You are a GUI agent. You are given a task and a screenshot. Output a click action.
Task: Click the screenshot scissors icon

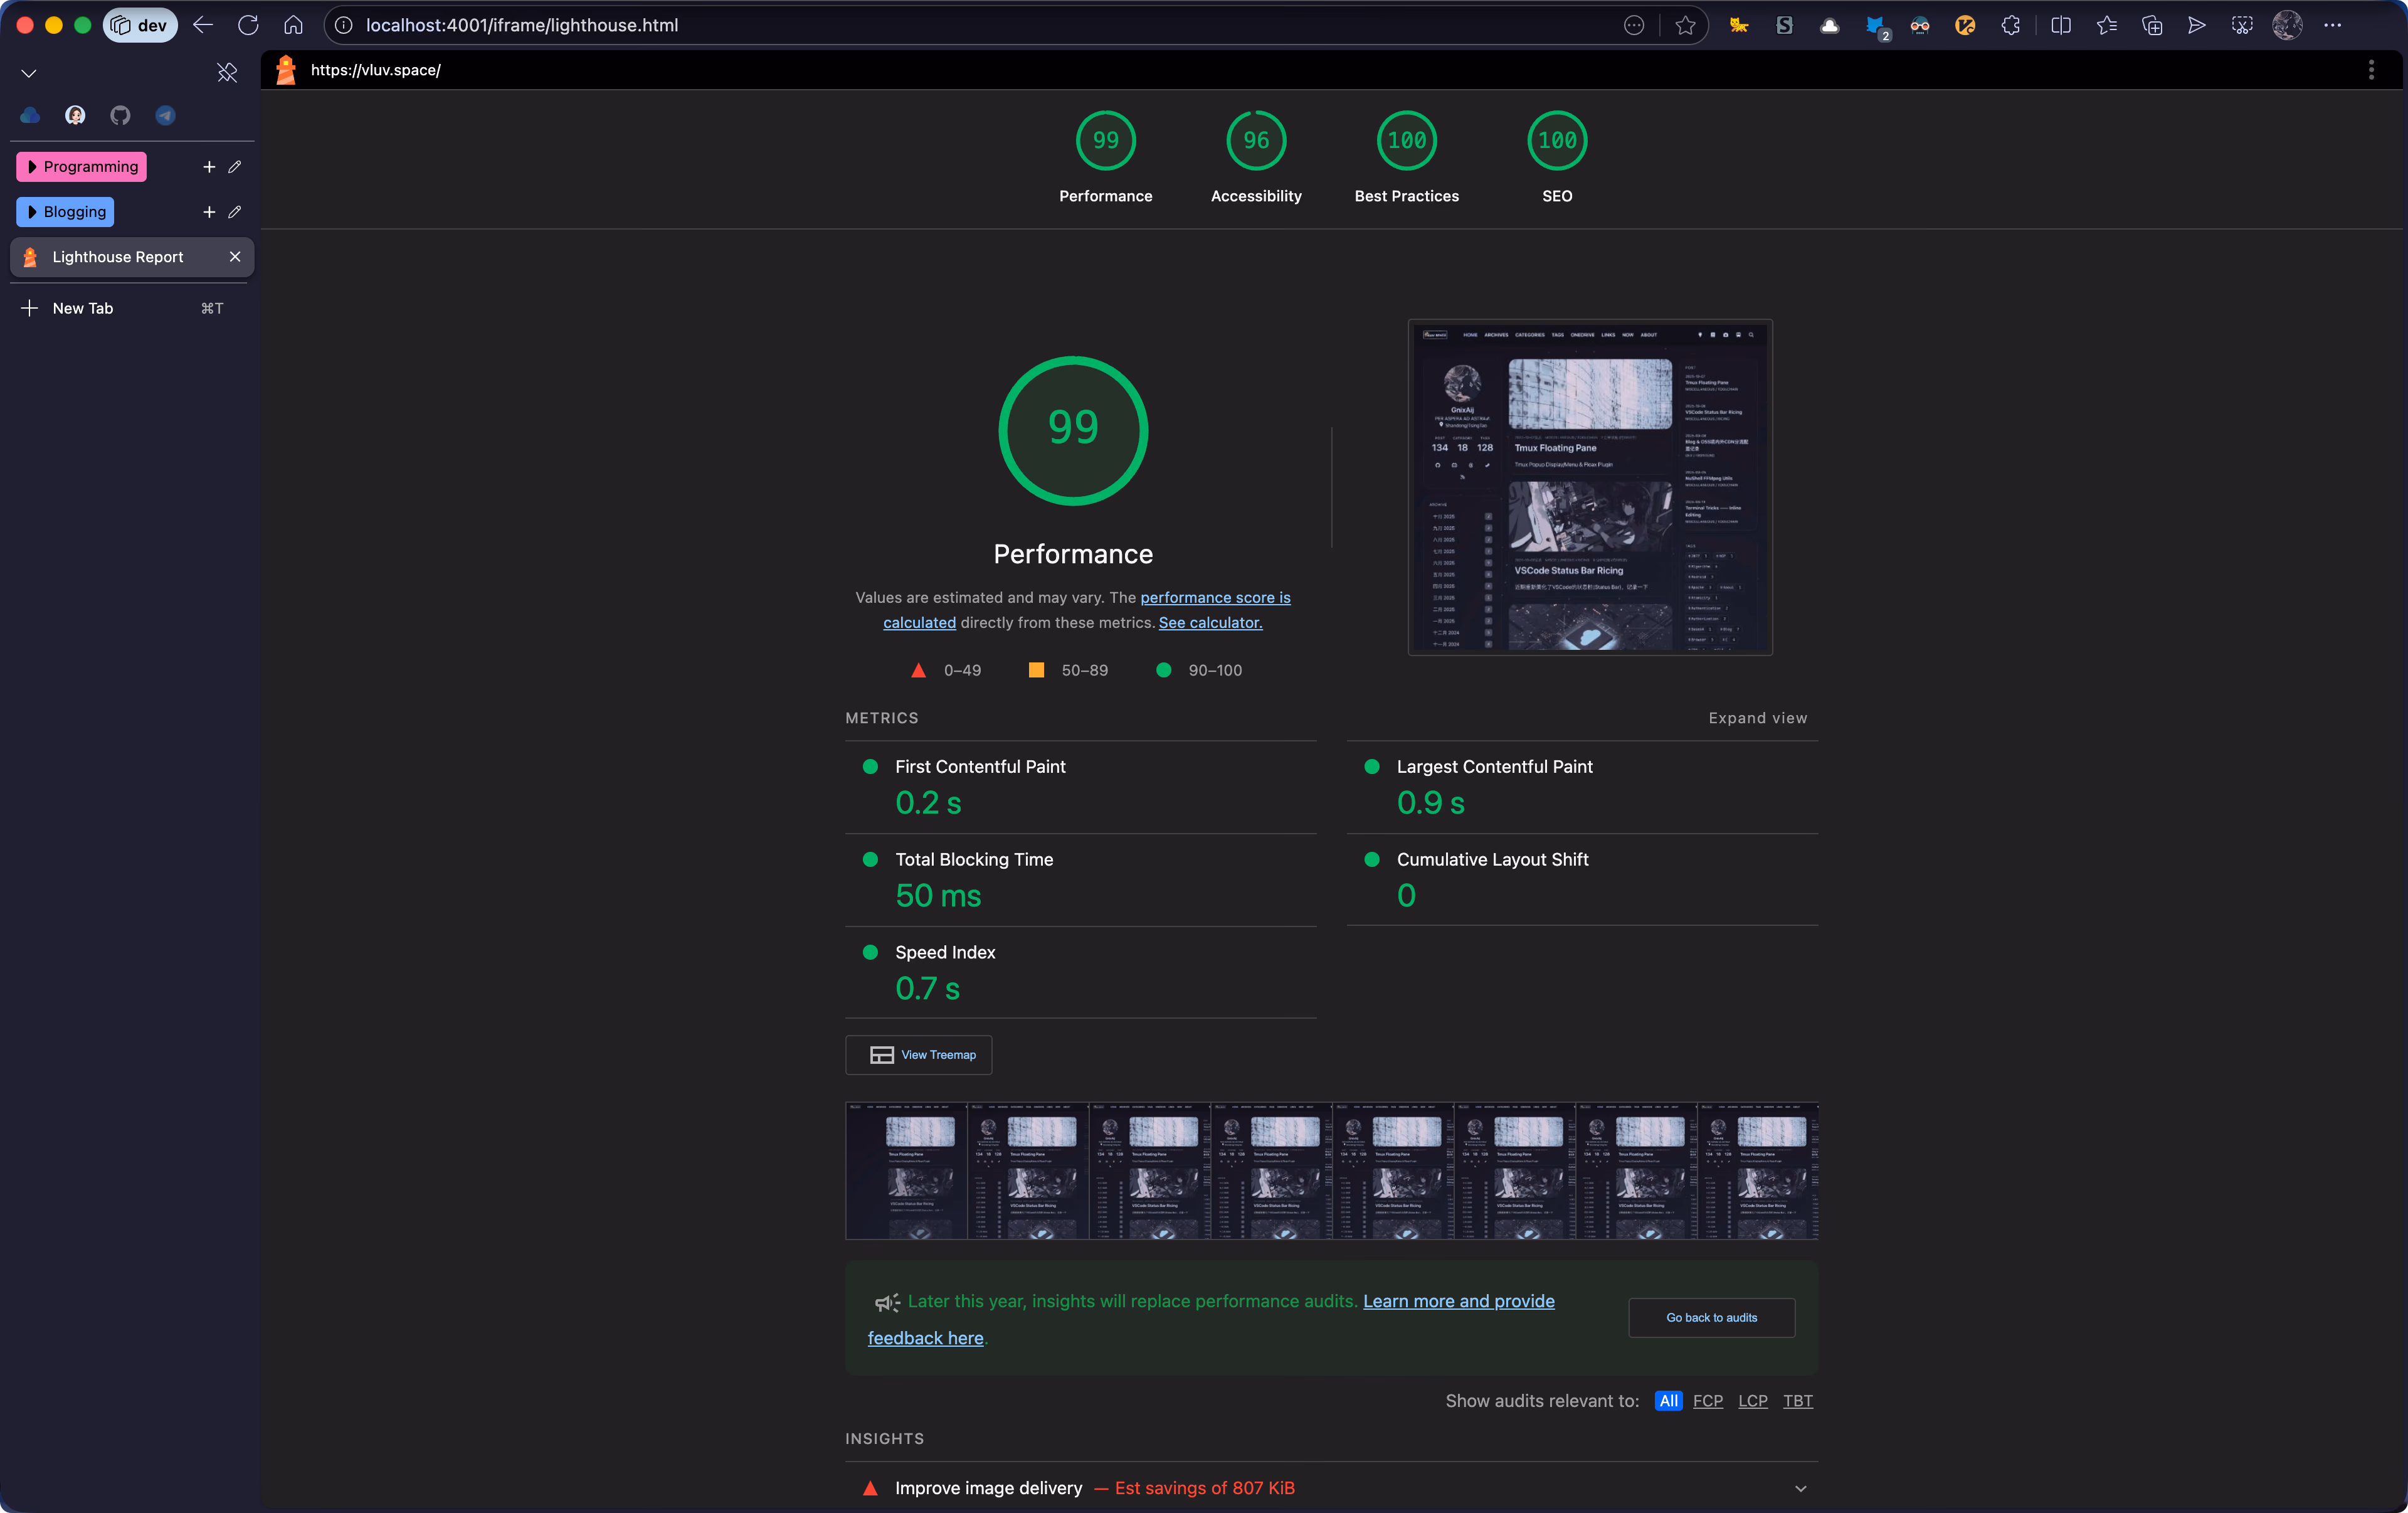click(2242, 26)
